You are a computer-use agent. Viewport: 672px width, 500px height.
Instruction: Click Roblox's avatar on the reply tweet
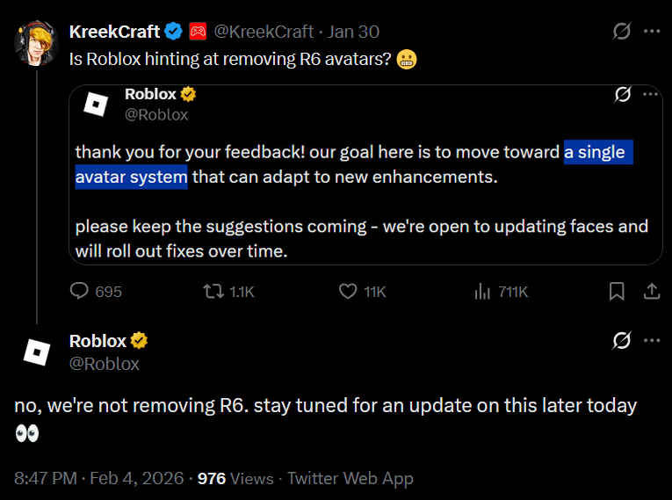coord(36,351)
